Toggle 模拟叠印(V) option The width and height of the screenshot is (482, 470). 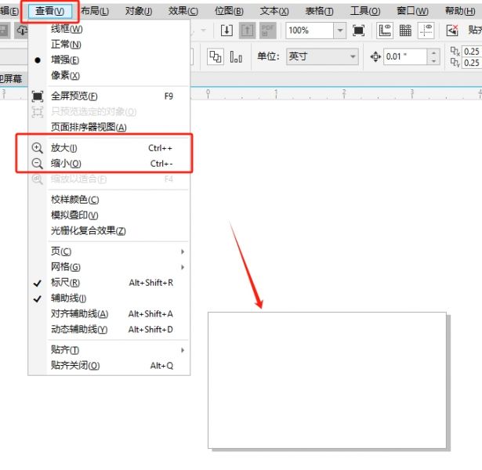109,215
